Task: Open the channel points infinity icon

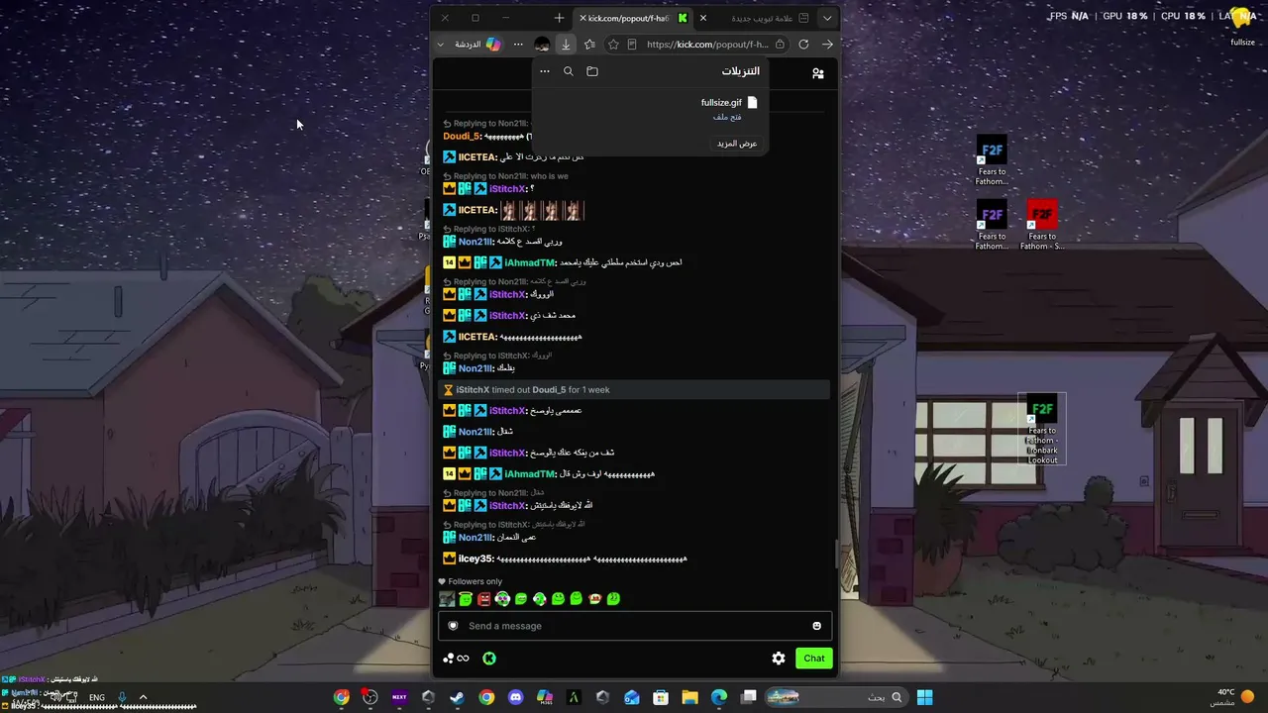Action: [457, 659]
